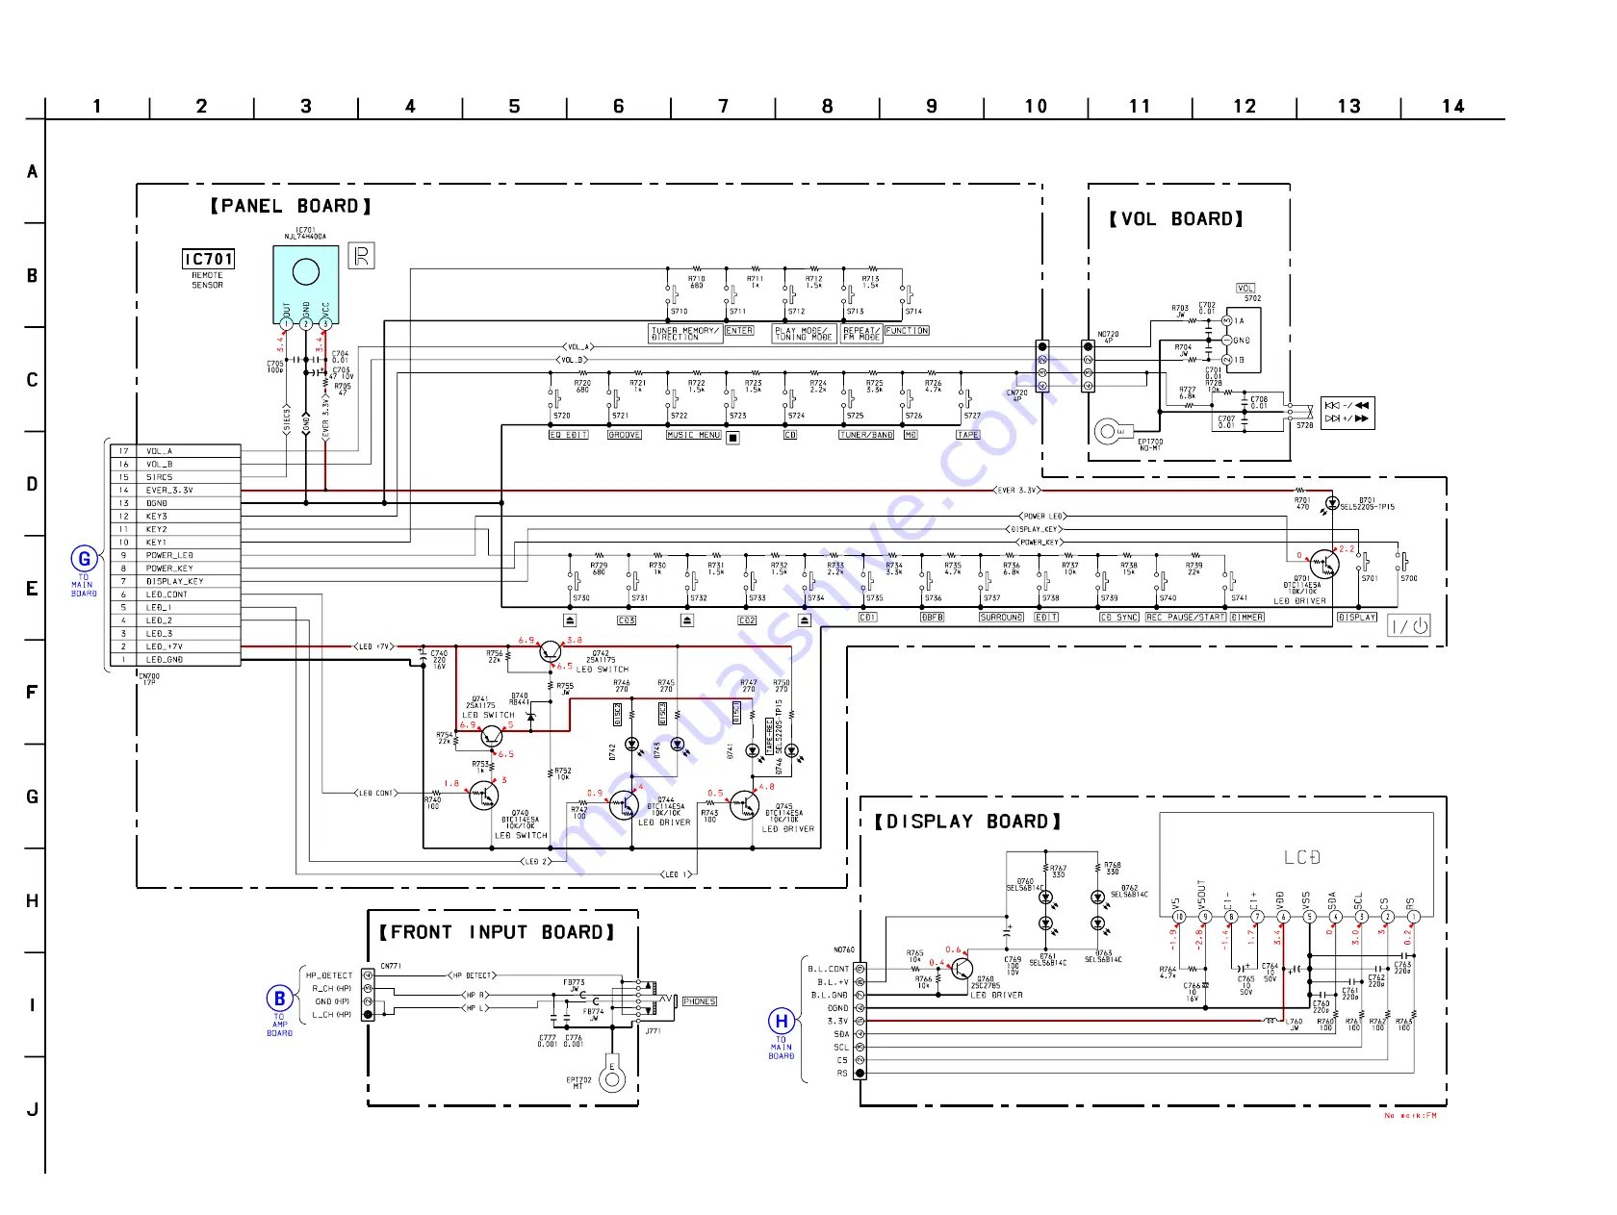Click the MUSIC MENU key label
Screen dimensions: 1617x1215
point(694,435)
